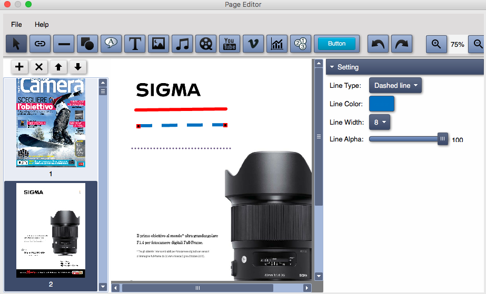Screen dimensions: 486x294
Task: Select page 1 Camera cover thumbnail
Action: [x=51, y=123]
